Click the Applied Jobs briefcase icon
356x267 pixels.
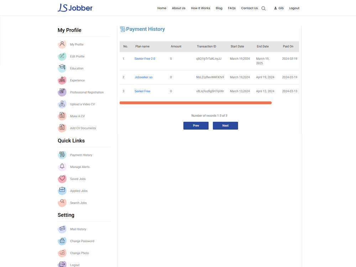tap(62, 191)
